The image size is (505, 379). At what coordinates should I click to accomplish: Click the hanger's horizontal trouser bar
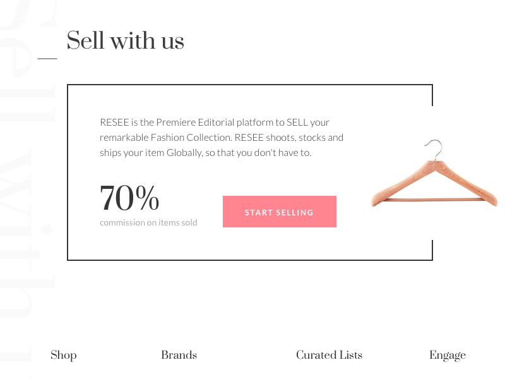click(434, 200)
